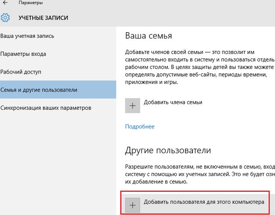Click "Добавить пользователя для этого компьютера"
The image size is (275, 215).
pos(204,202)
